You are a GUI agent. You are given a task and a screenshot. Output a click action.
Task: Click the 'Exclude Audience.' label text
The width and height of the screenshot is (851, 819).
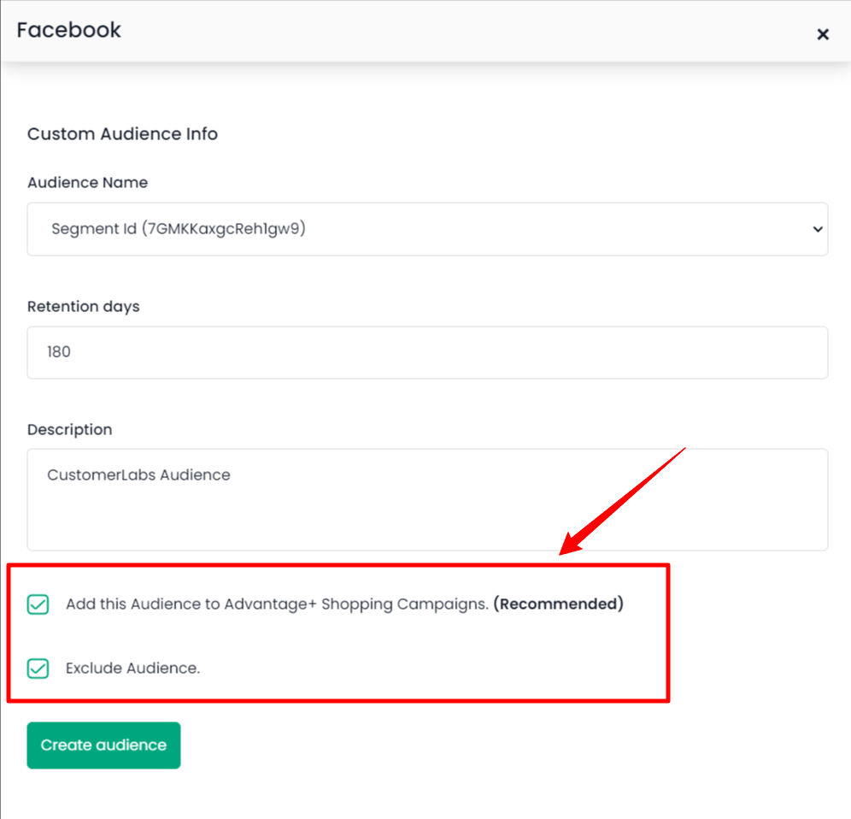click(x=133, y=668)
